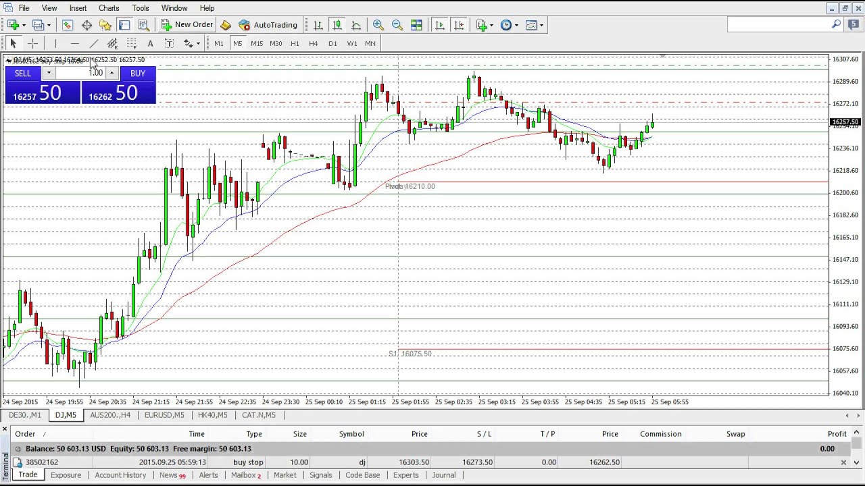Open the Indicators list dropdown

(x=485, y=25)
